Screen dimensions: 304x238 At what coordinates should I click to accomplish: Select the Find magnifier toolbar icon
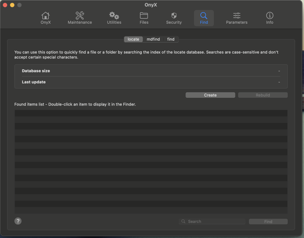(204, 18)
